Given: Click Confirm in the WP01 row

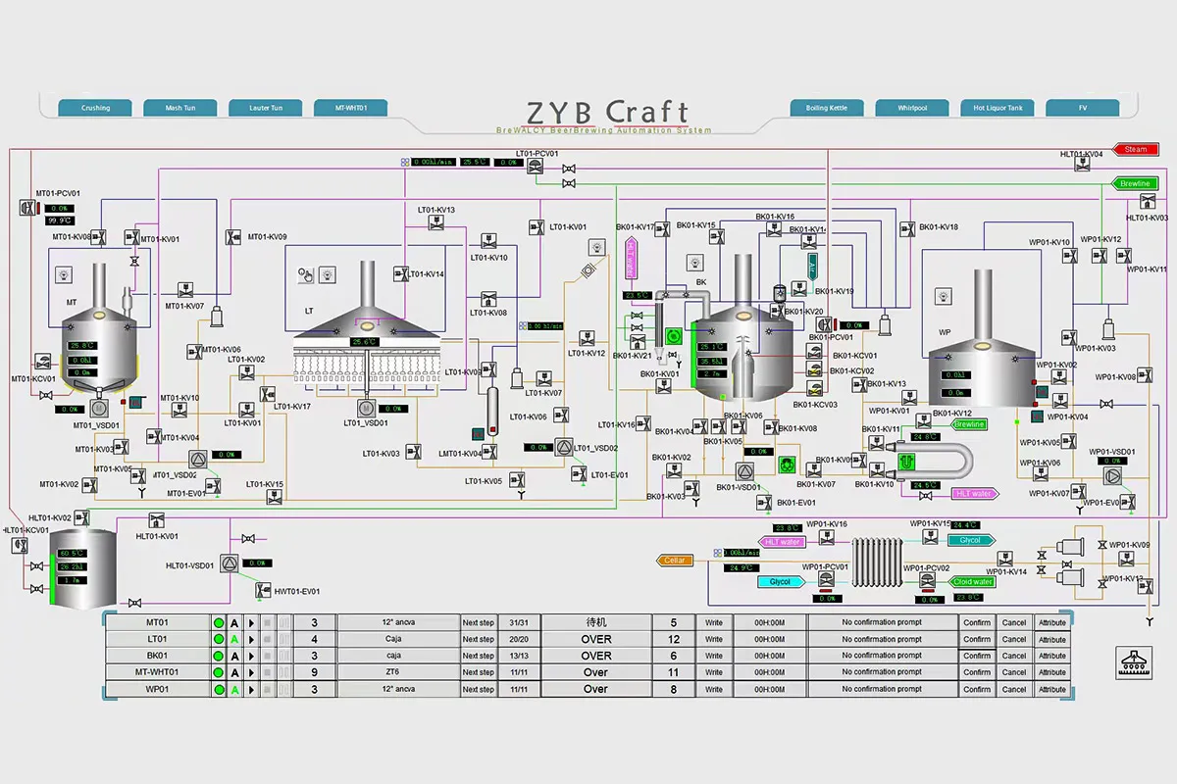Looking at the screenshot, I should (x=977, y=689).
